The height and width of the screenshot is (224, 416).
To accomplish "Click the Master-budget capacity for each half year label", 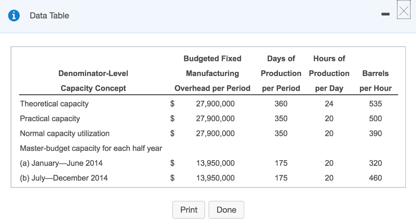I will click(91, 148).
